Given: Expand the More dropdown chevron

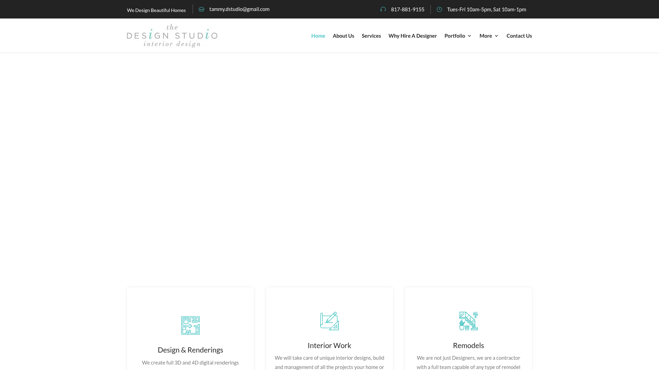Looking at the screenshot, I should pos(496,36).
